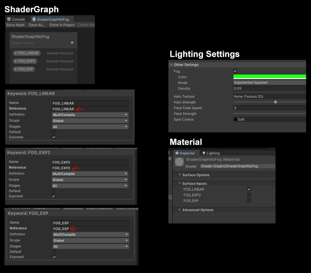The height and width of the screenshot is (273, 311).
Task: Open the Fog Mode Exponential Squared dropdown
Action: click(269, 82)
